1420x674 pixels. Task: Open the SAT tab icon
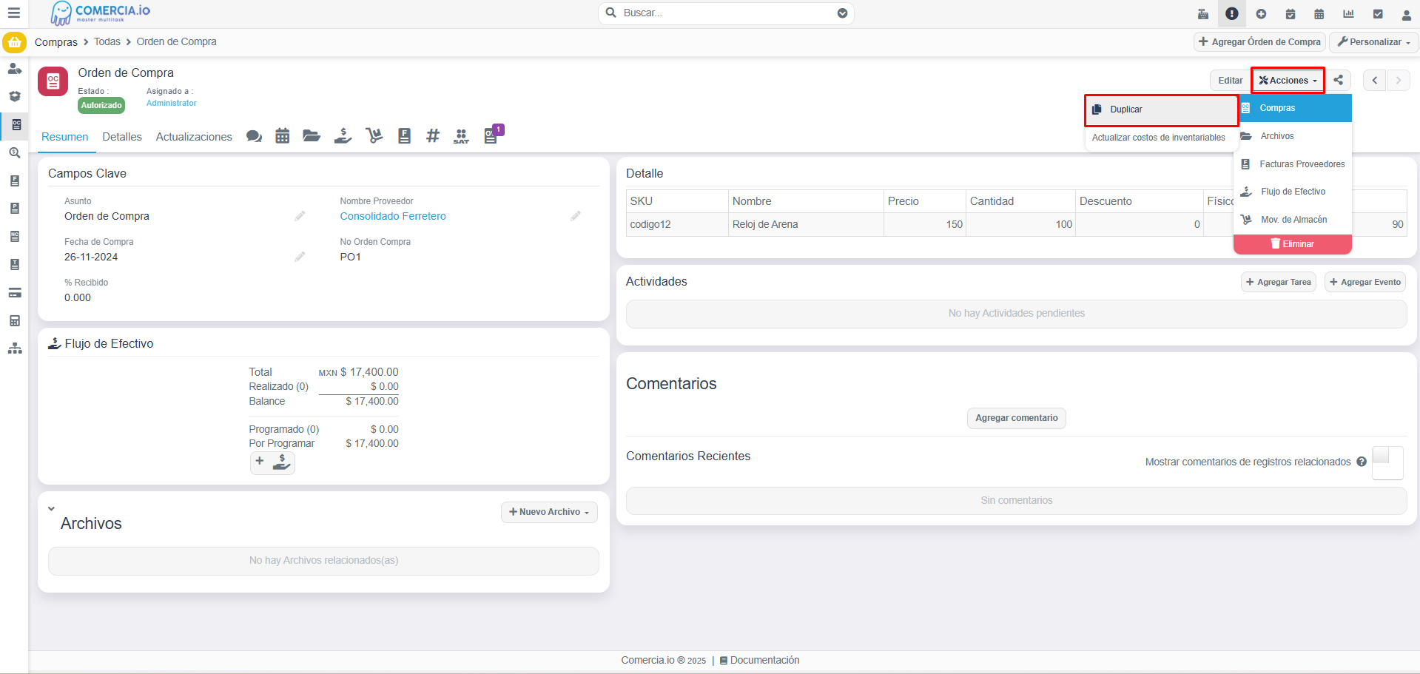pos(461,136)
